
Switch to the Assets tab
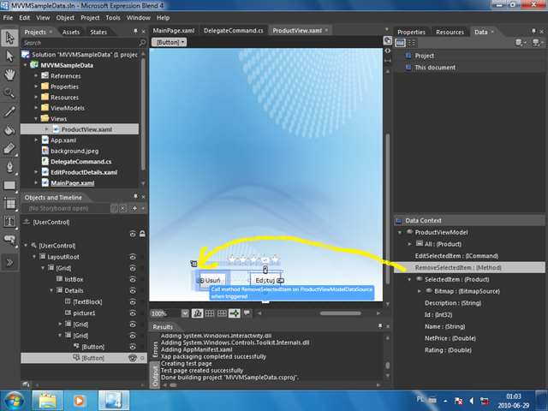click(x=71, y=32)
